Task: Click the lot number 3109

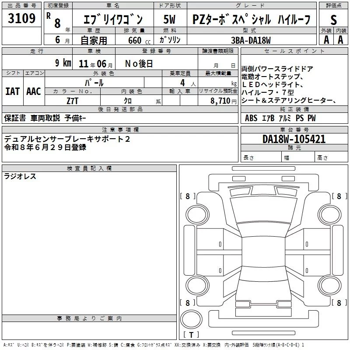Action: (21, 18)
